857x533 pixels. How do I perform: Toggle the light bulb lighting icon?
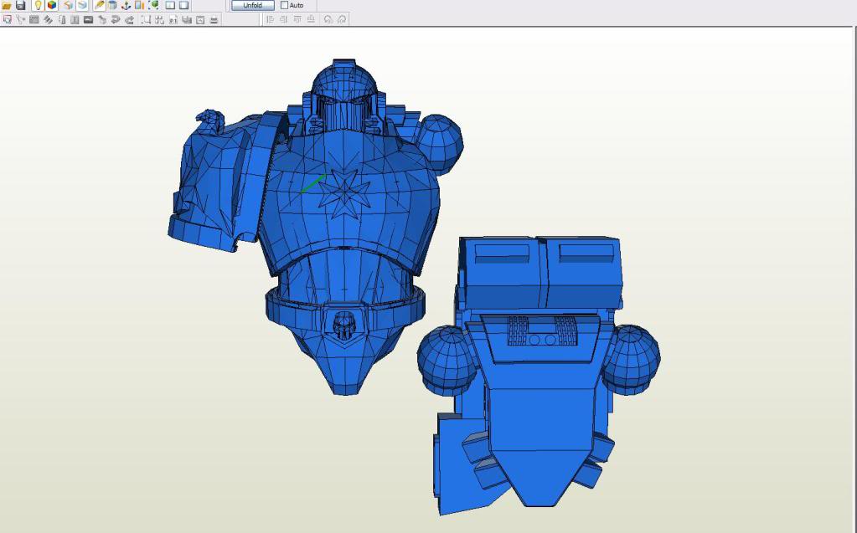(38, 6)
